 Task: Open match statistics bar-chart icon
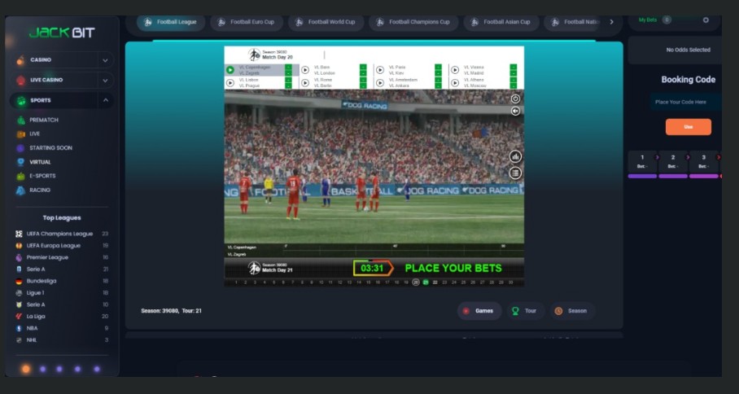(x=515, y=156)
